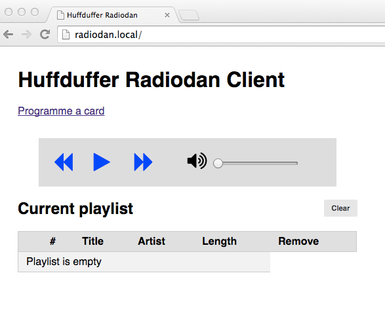Open the Programme a card link
This screenshot has width=385, height=324.
pyautogui.click(x=61, y=111)
